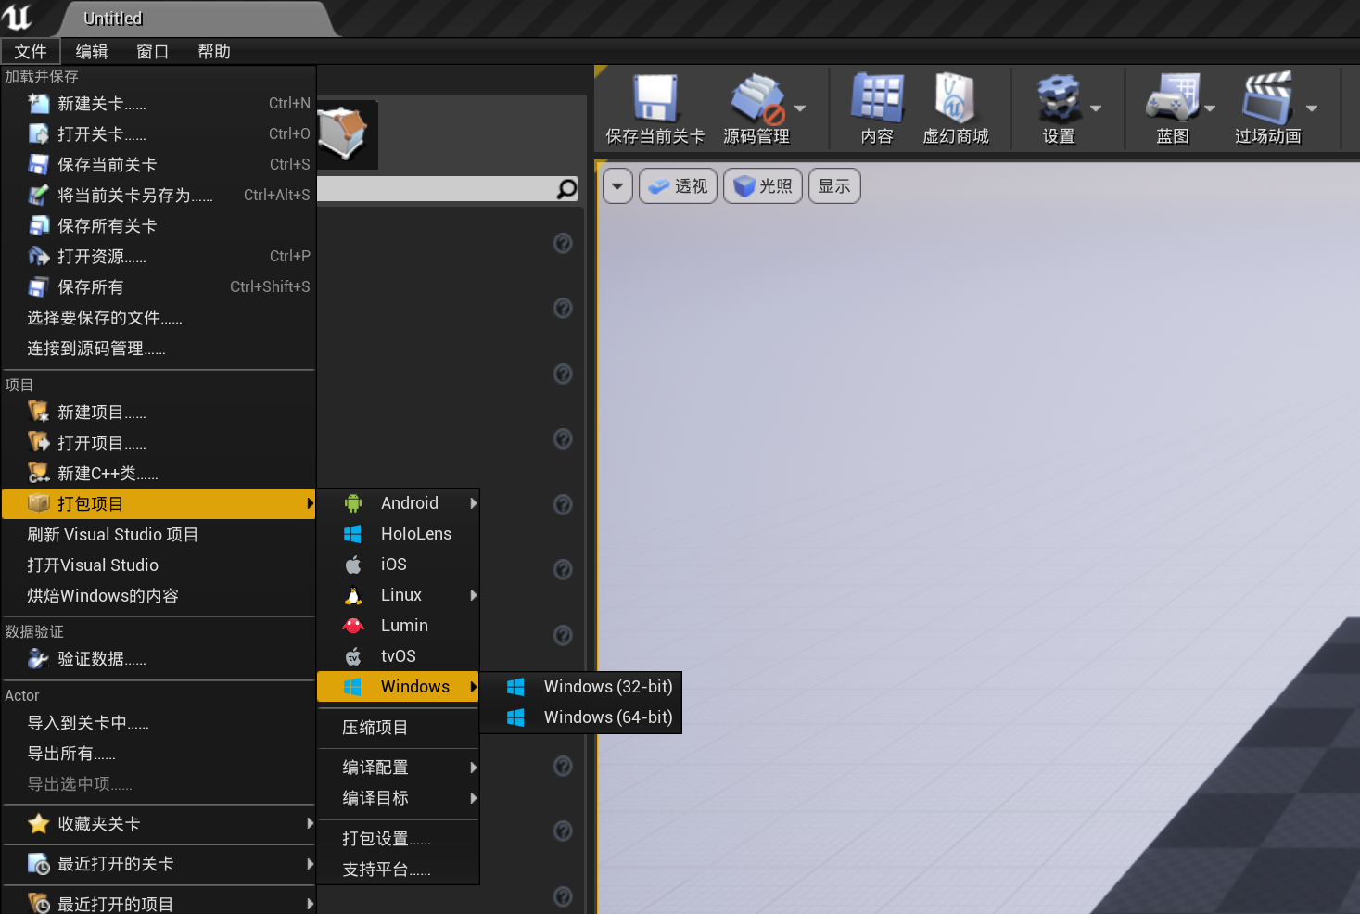
Task: Choose Windows (64-bit) target
Action: coord(580,717)
